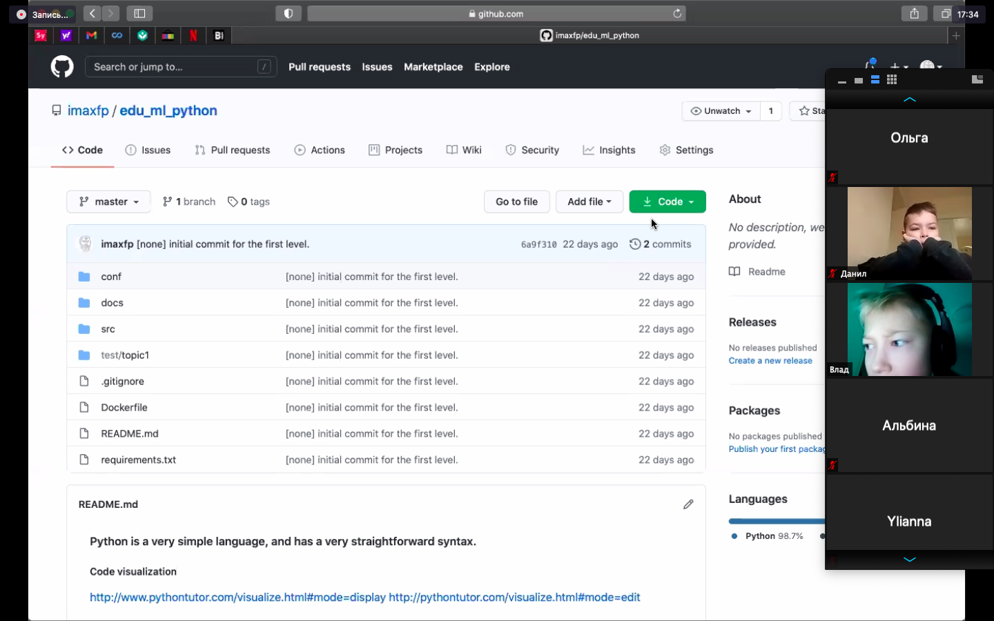Viewport: 994px width, 621px height.
Task: View the 1 branch link
Action: point(189,201)
